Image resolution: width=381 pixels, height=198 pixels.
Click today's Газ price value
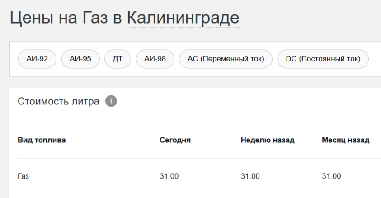tap(169, 176)
